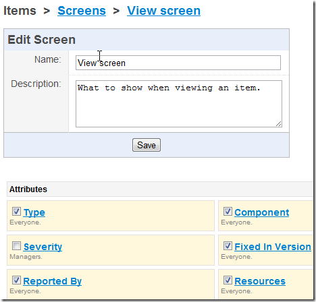Open the View screen breadcrumb link

tap(163, 11)
